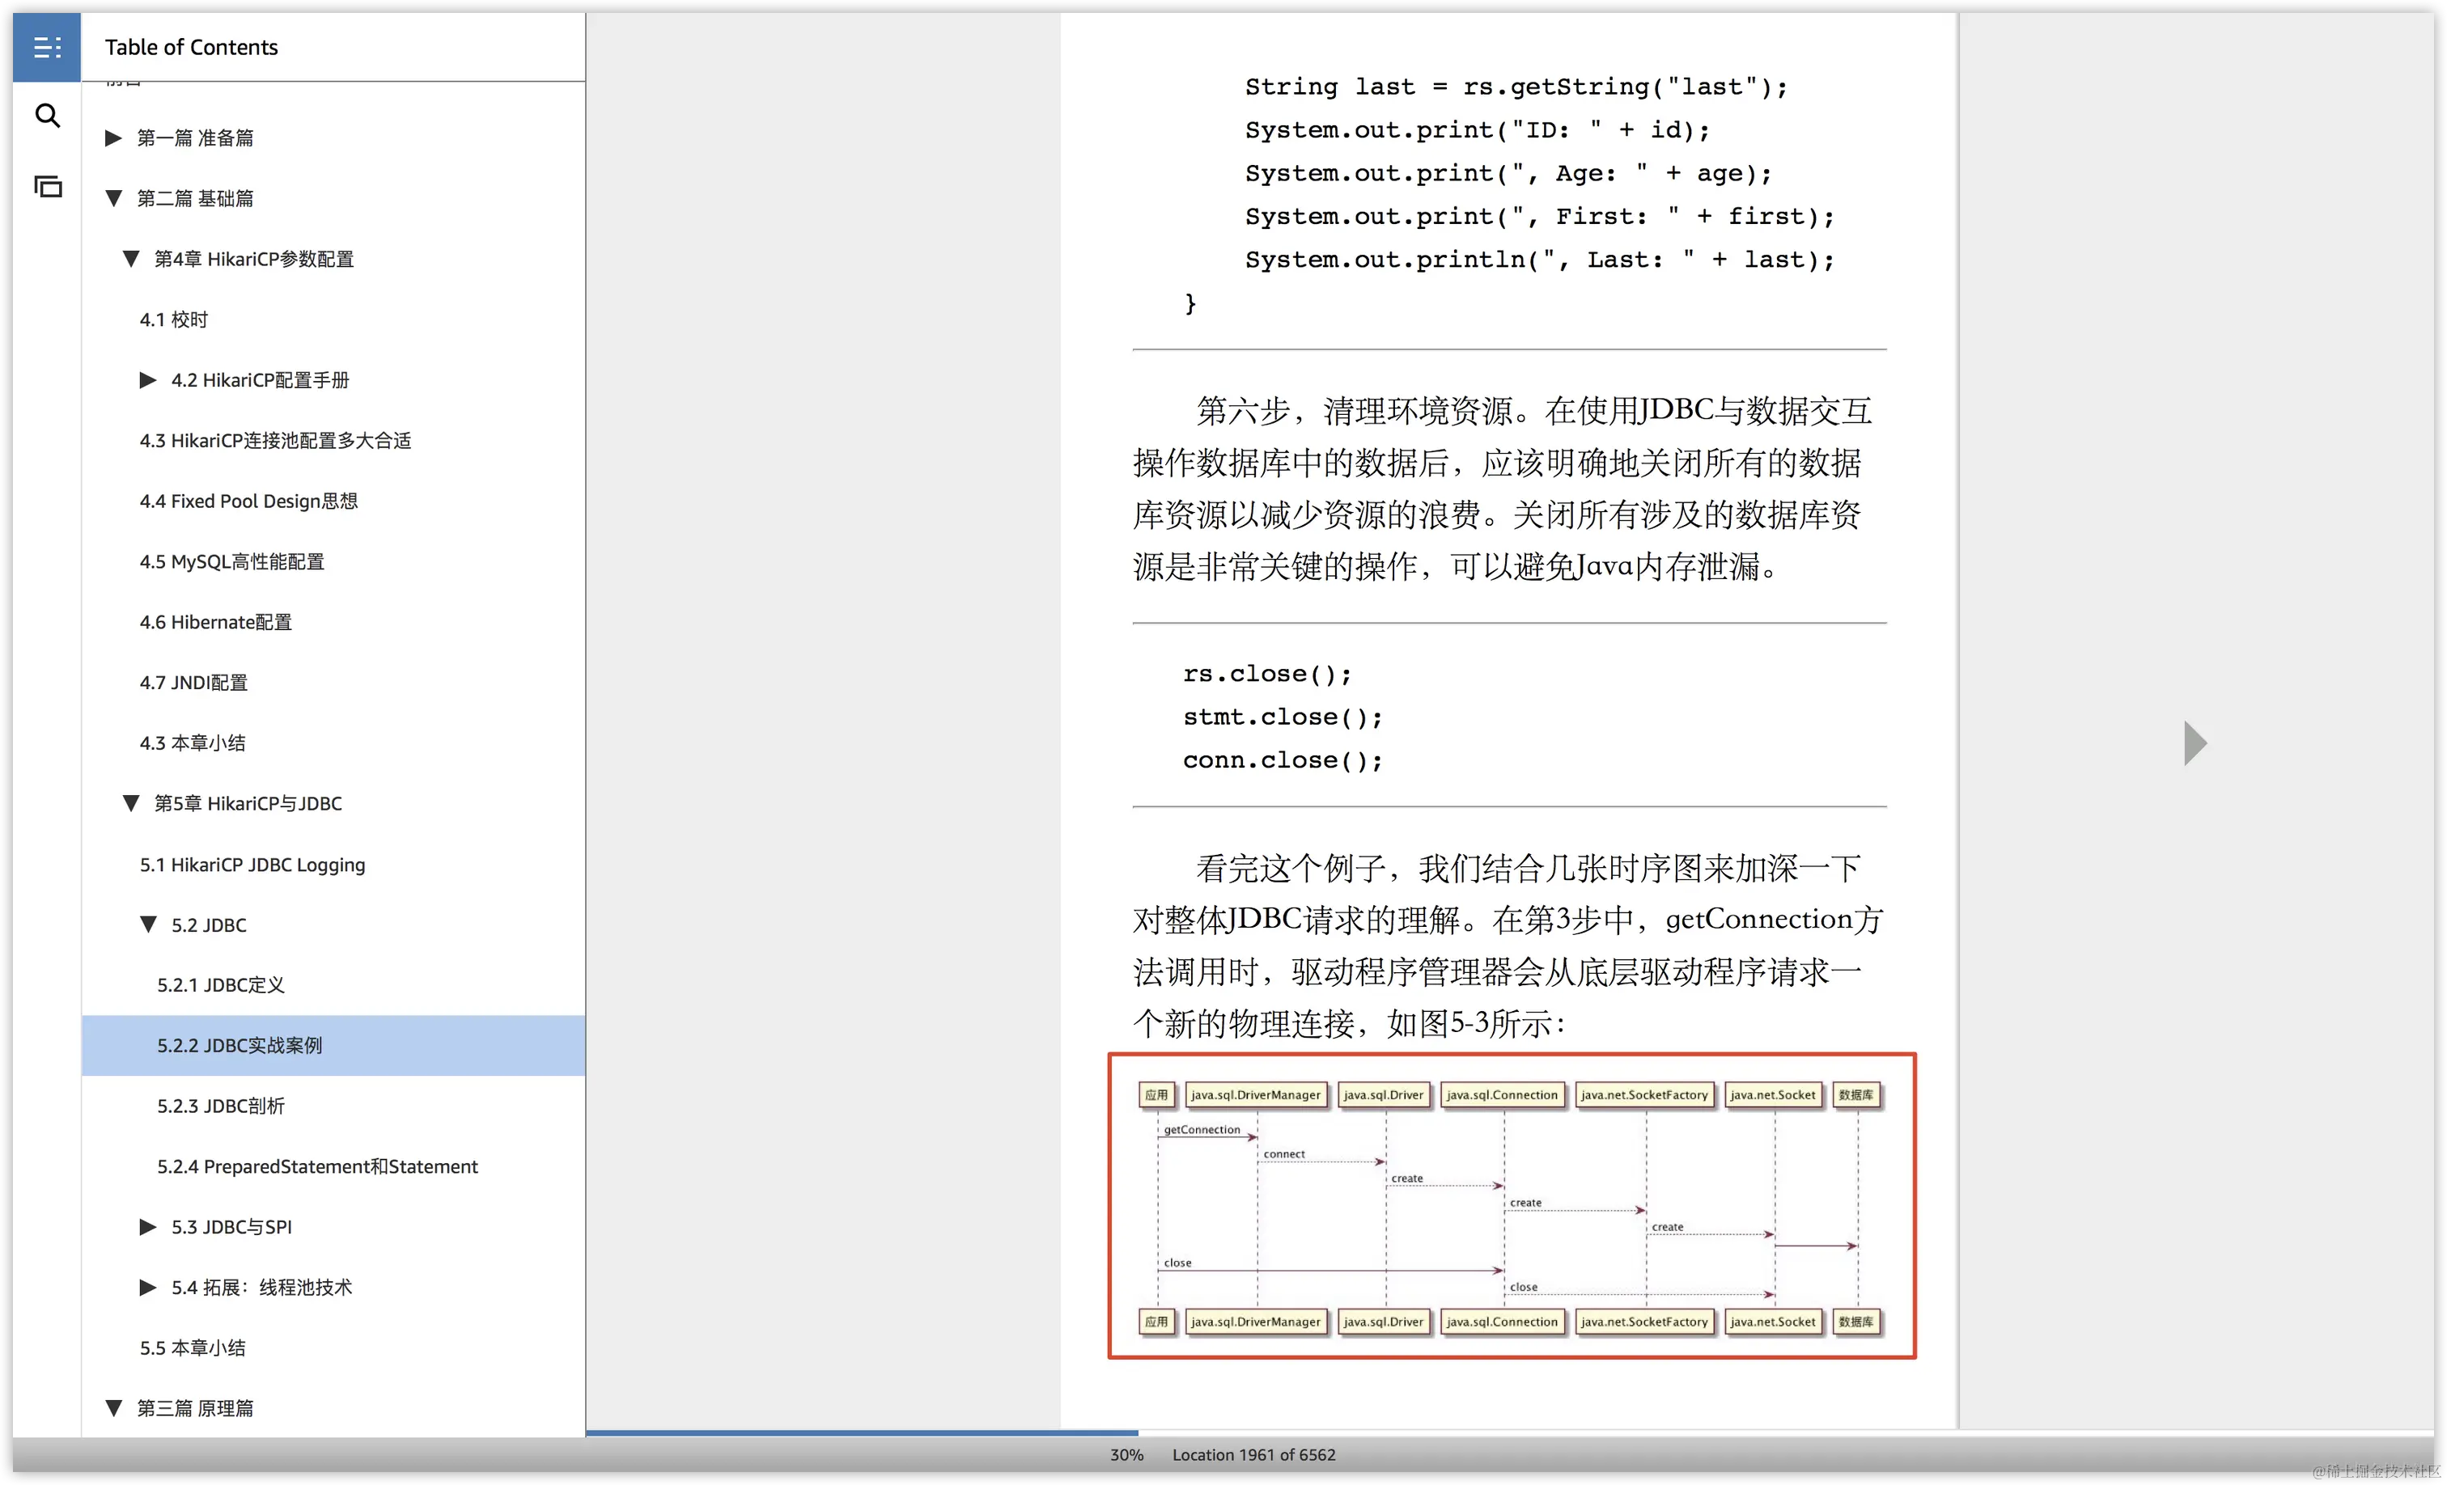Viewport: 2447px width, 1485px height.
Task: Go to 5.2.4 PreparedStatement和Statement
Action: [317, 1166]
